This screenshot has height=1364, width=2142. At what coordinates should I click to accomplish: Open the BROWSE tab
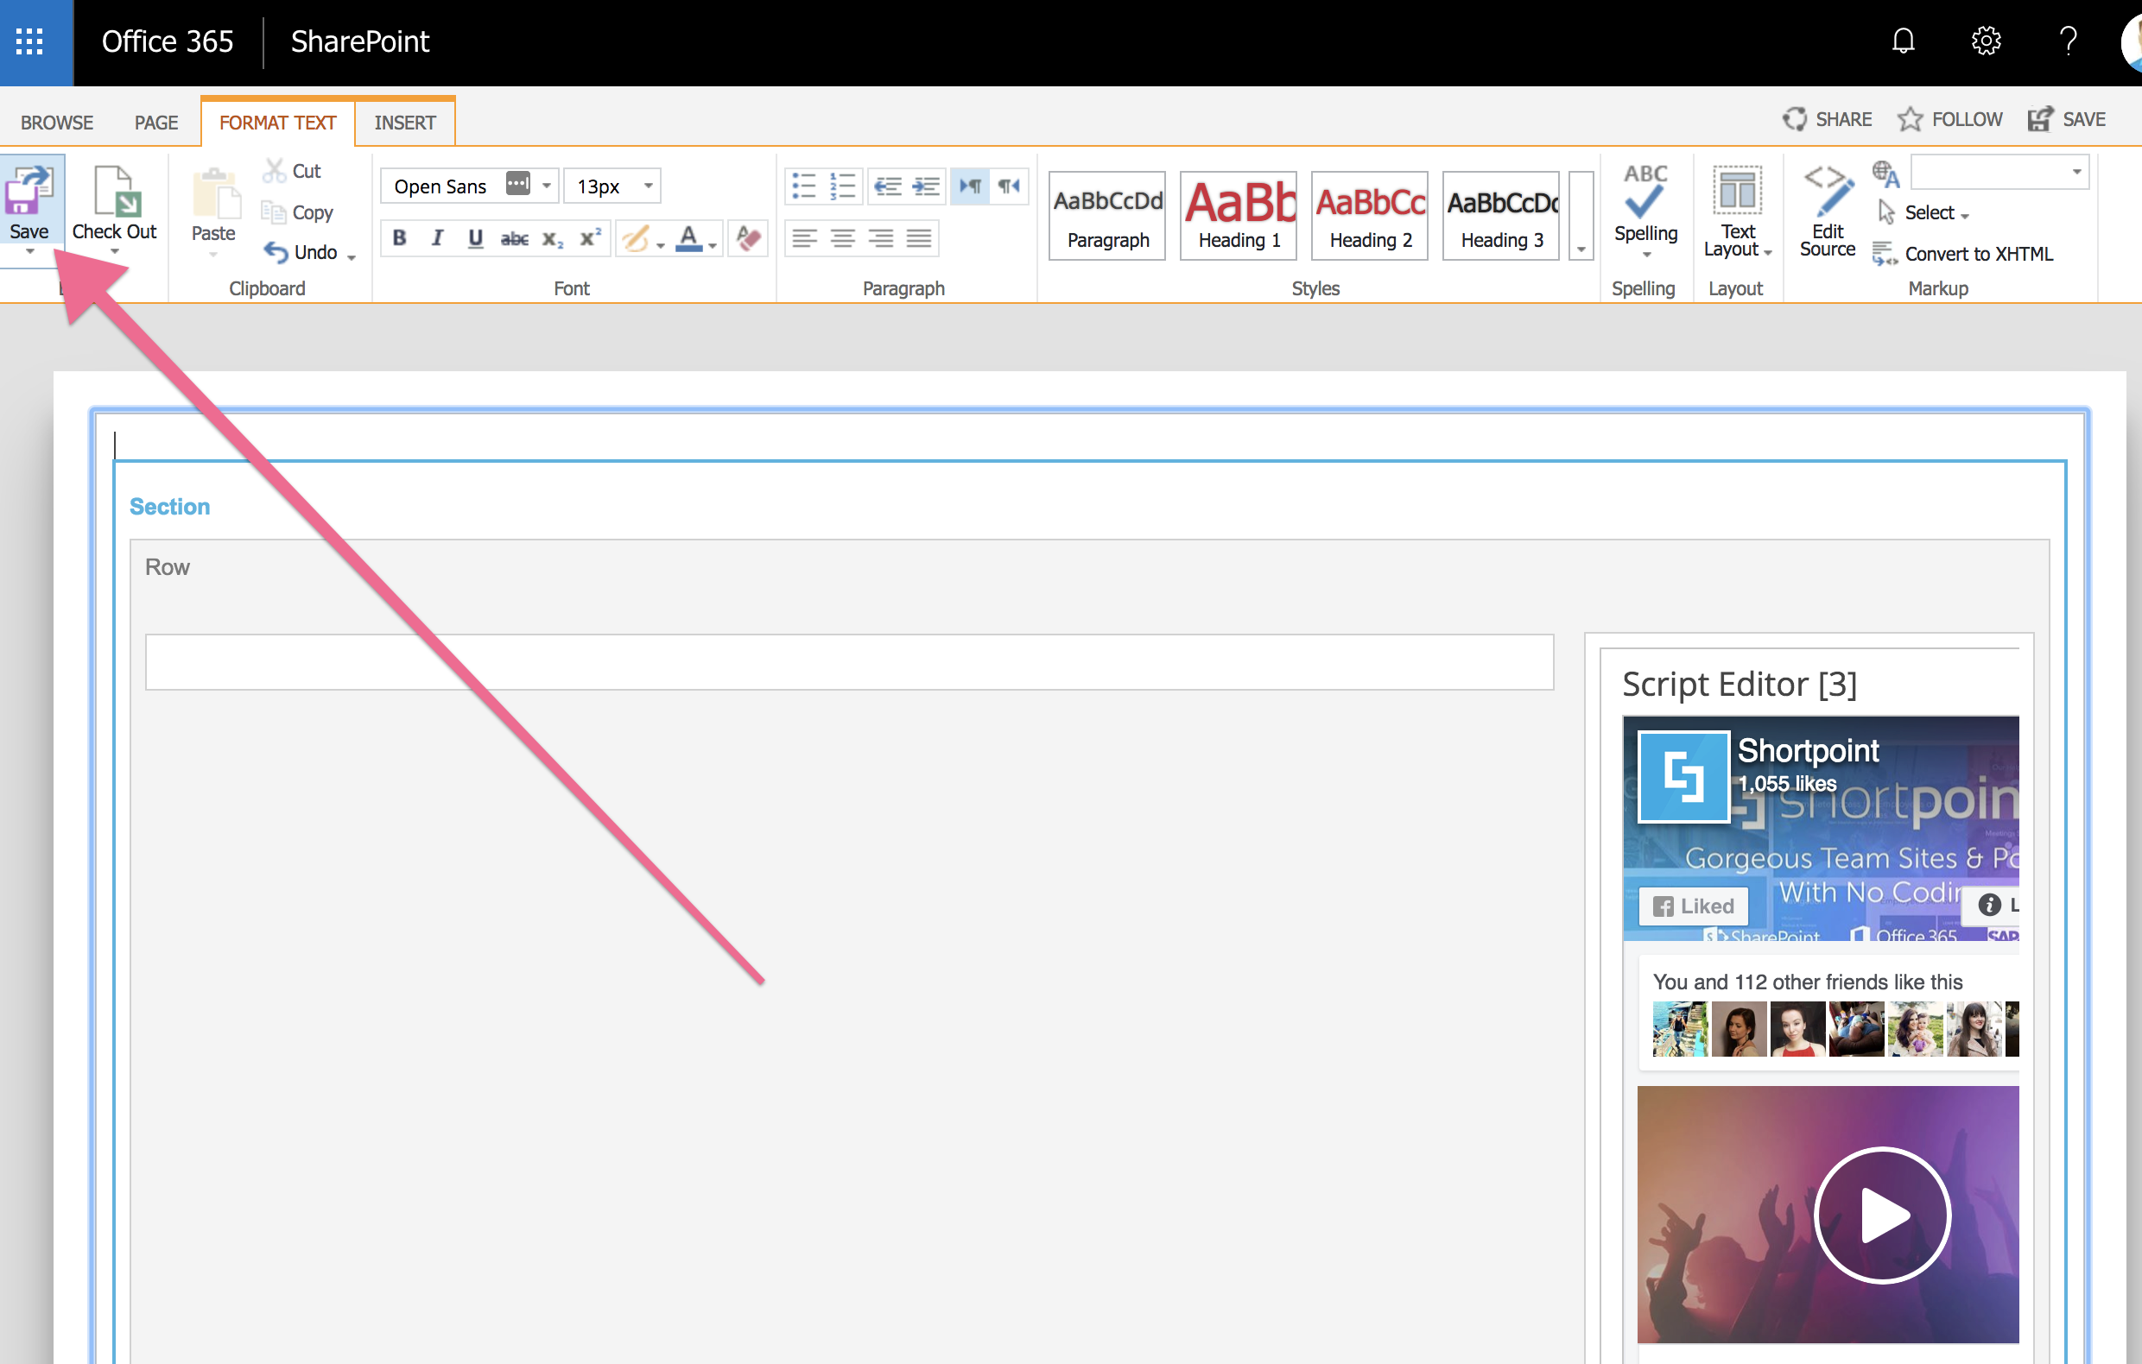click(x=56, y=122)
